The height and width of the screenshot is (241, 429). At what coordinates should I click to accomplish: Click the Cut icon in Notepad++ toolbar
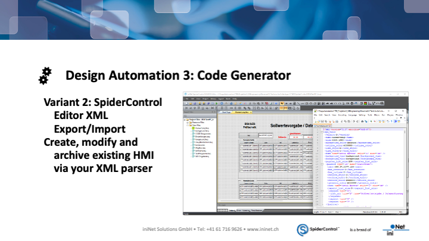point(341,121)
